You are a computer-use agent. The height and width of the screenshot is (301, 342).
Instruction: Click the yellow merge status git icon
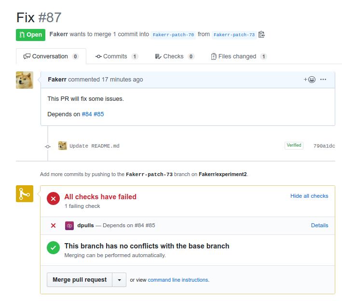coord(25,194)
